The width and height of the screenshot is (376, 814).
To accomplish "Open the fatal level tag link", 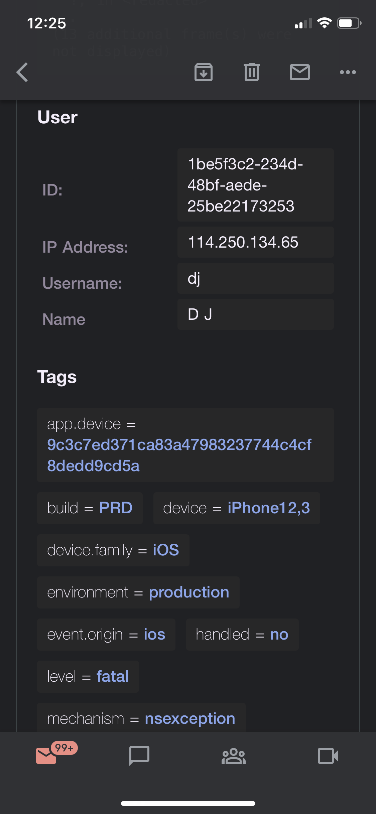I will tap(112, 676).
